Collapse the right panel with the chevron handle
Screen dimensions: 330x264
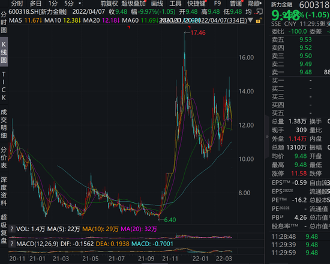tap(267, 136)
